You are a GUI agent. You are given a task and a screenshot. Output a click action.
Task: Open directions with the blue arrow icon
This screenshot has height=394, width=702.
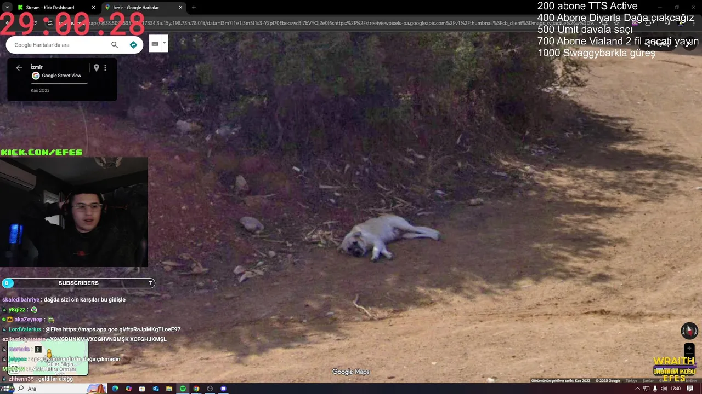click(x=133, y=45)
